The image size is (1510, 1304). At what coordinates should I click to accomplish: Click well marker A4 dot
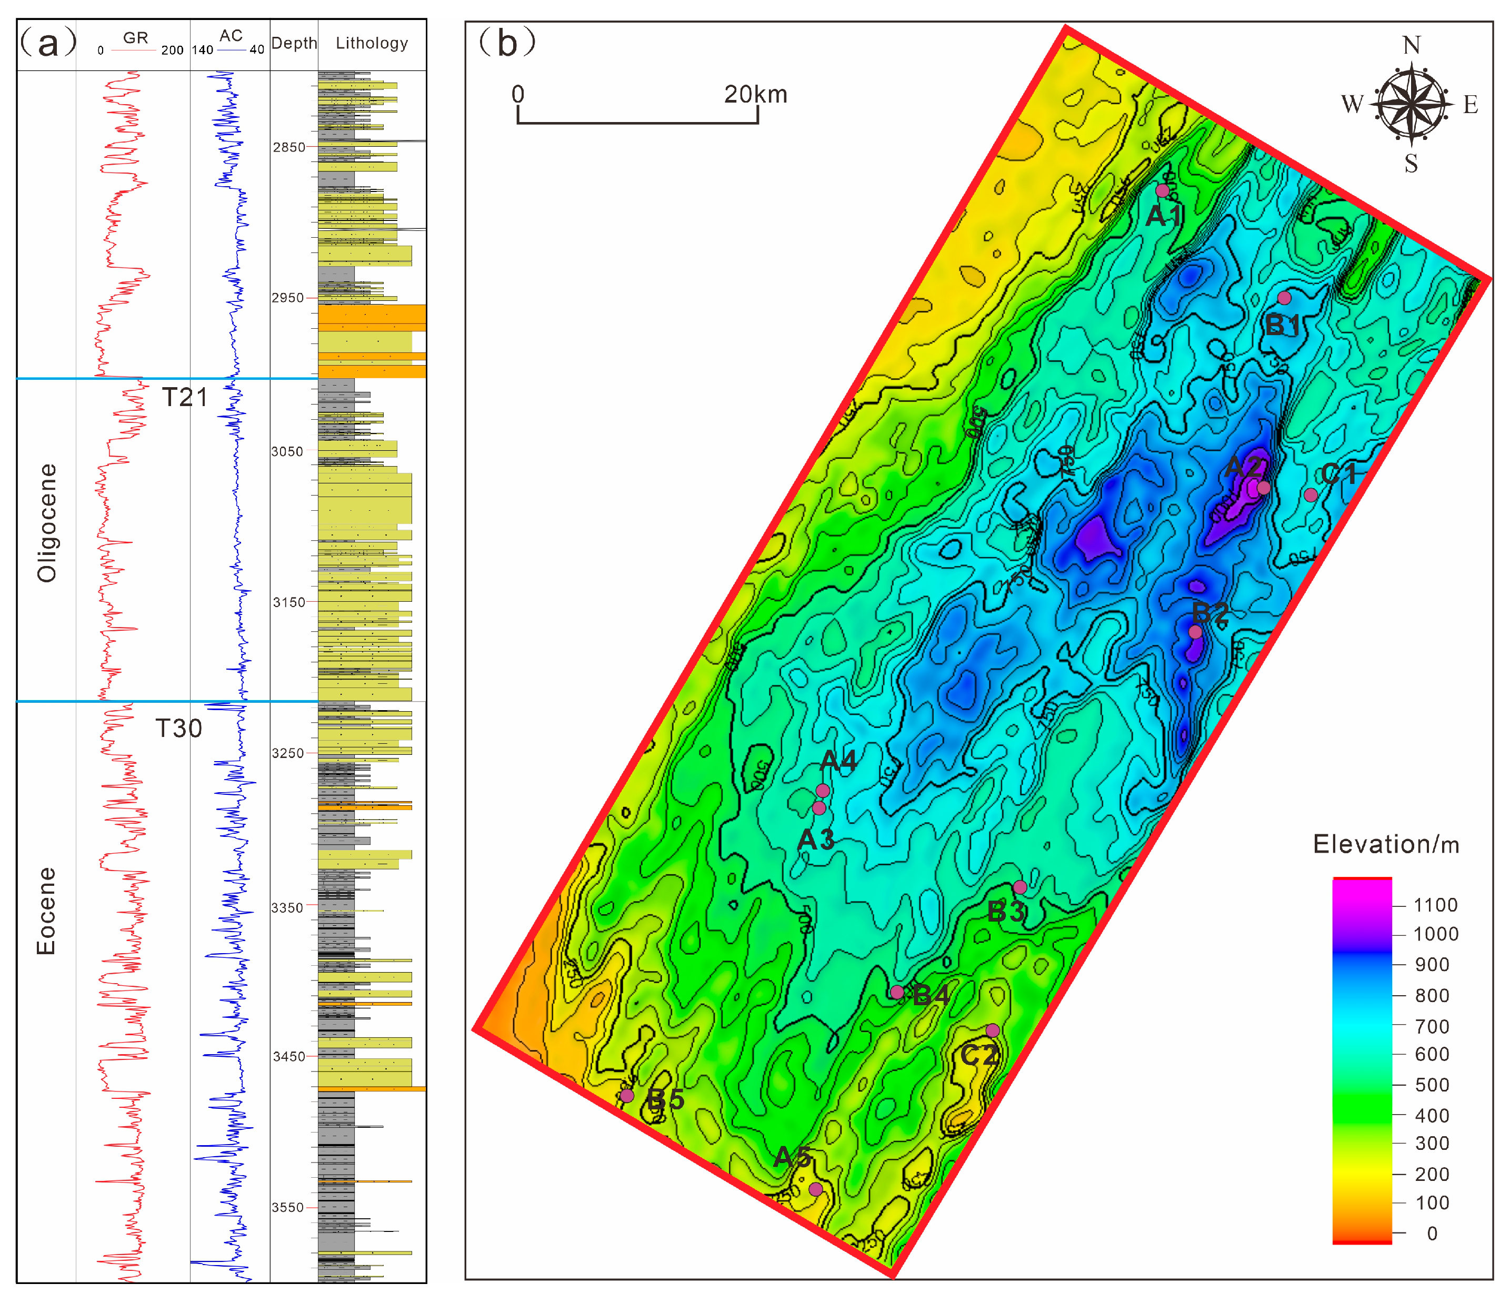point(823,791)
